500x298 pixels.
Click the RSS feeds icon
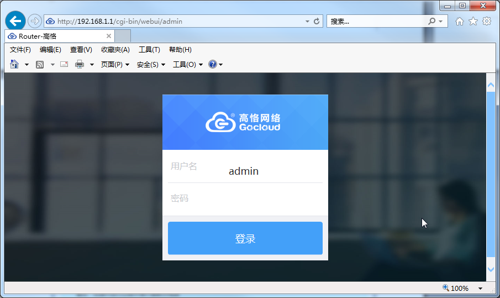40,65
